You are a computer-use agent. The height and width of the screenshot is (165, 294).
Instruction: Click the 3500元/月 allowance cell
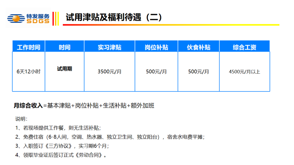[110, 71]
